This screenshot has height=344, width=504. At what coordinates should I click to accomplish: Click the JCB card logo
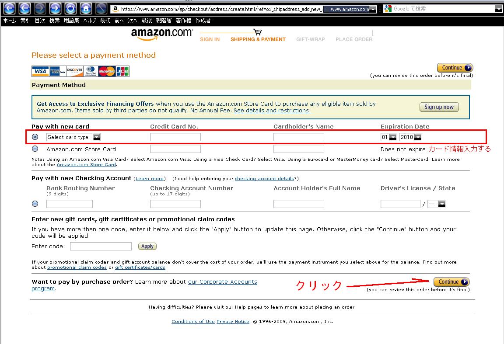coord(122,71)
